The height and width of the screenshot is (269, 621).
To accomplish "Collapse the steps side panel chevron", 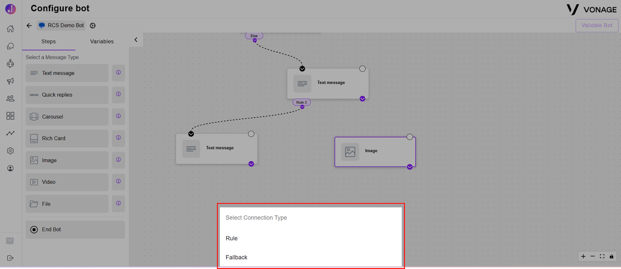I will (x=136, y=40).
